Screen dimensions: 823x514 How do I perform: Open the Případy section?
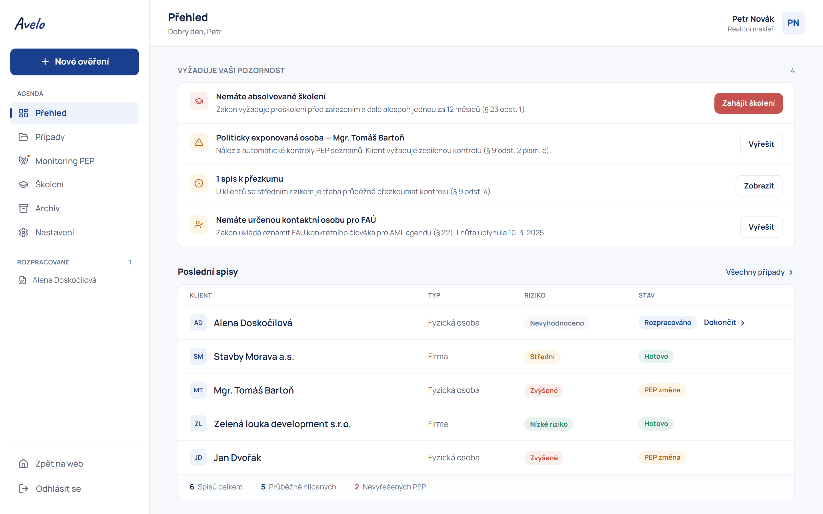(75, 137)
